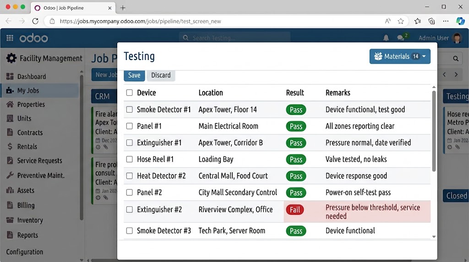The height and width of the screenshot is (262, 469).
Task: Click the sidebar vertical scrollbar
Action: (82, 147)
